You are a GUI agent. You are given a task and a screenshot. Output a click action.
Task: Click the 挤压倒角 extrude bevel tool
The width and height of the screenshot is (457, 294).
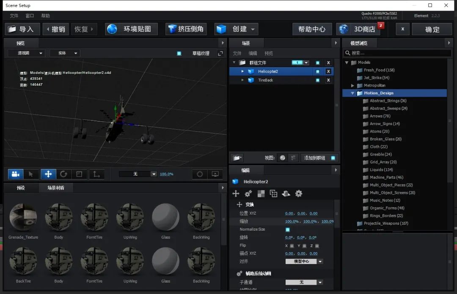pos(186,29)
